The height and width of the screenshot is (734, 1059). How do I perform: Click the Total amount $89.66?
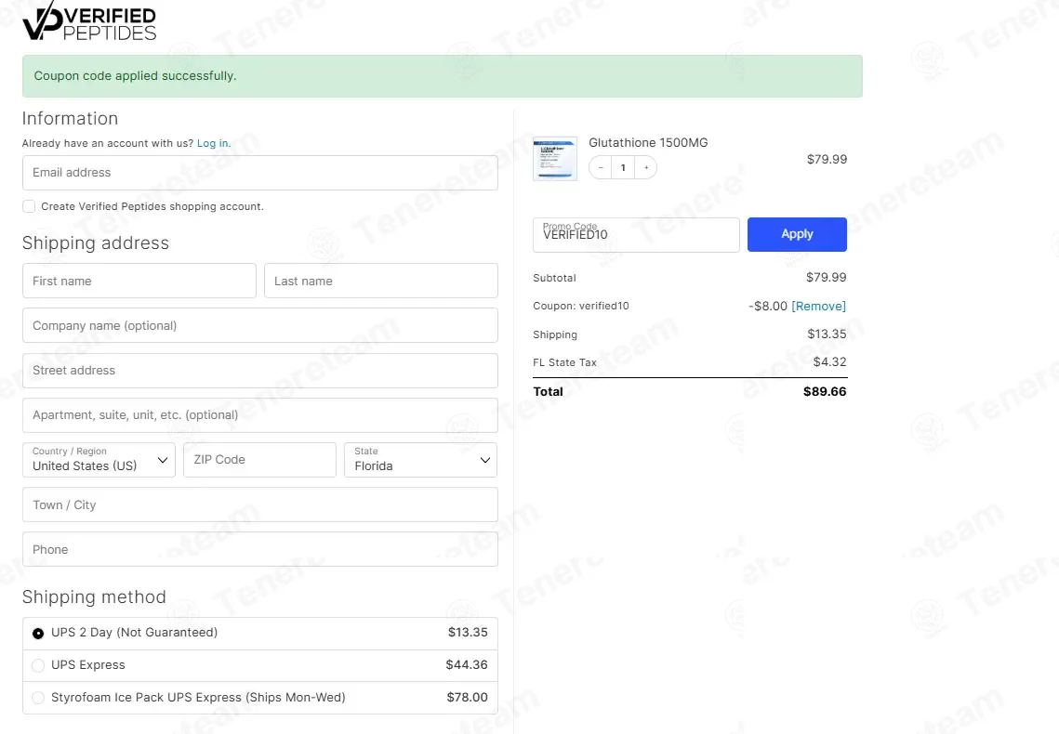(x=825, y=391)
